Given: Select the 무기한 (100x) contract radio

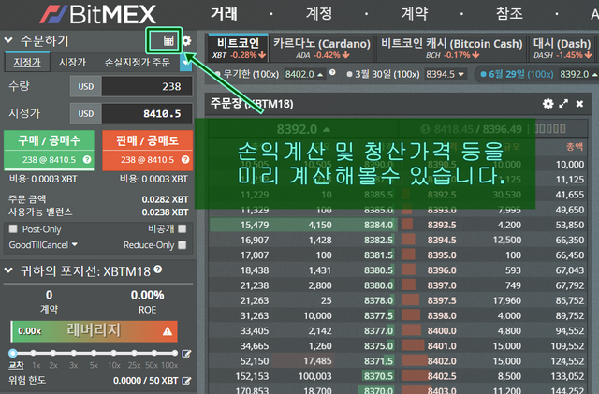Looking at the screenshot, I should coord(218,74).
